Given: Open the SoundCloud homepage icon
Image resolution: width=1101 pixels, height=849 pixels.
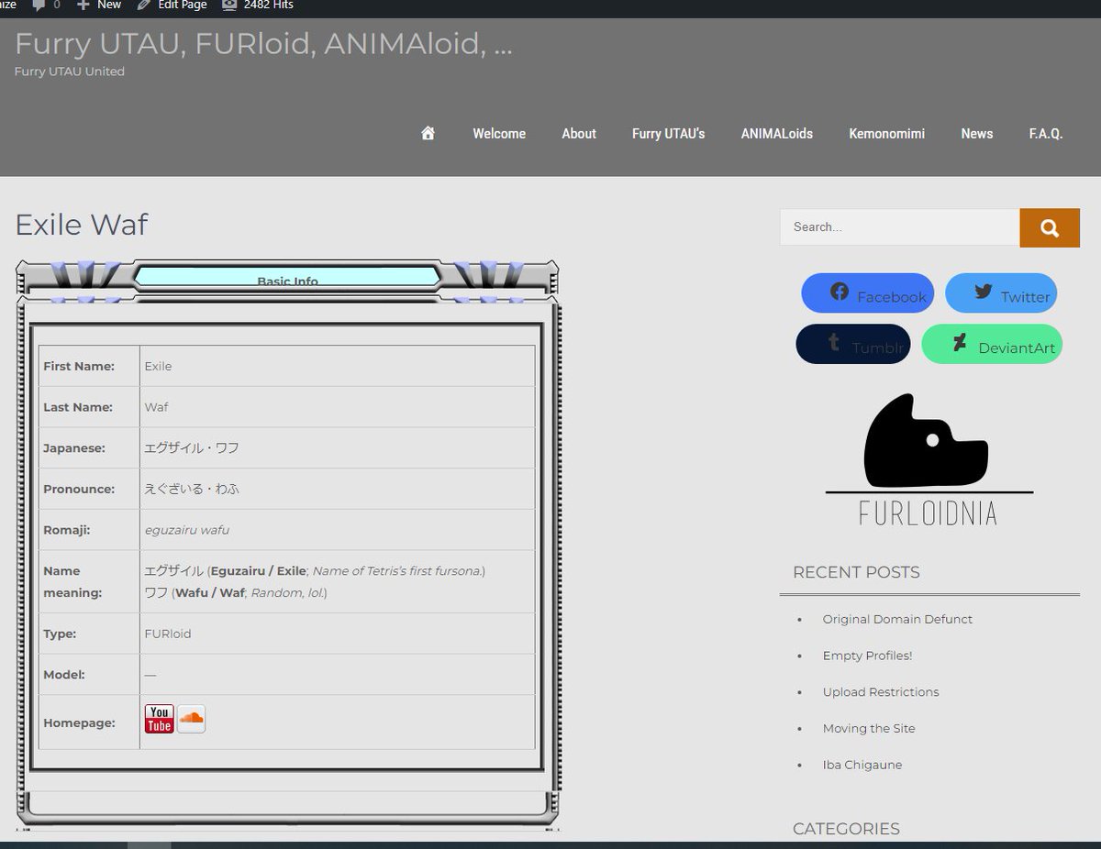Looking at the screenshot, I should tap(191, 719).
